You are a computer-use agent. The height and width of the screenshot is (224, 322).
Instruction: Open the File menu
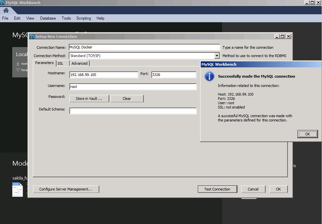[5, 18]
